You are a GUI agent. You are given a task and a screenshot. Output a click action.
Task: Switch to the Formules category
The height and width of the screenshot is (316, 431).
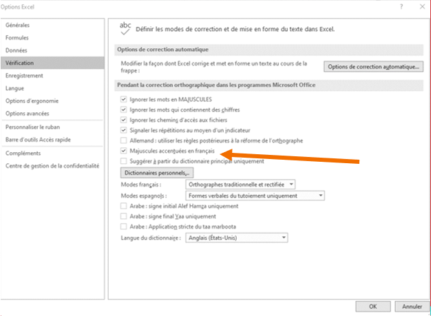(x=17, y=38)
